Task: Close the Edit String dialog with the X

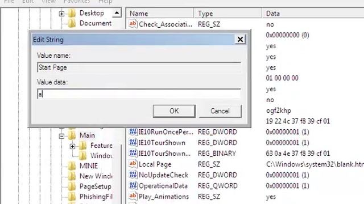Action: click(240, 39)
